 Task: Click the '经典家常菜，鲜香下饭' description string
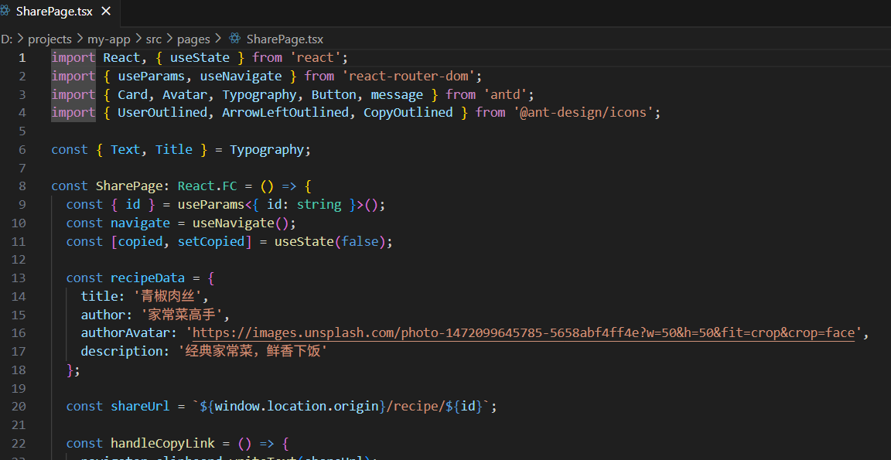254,351
